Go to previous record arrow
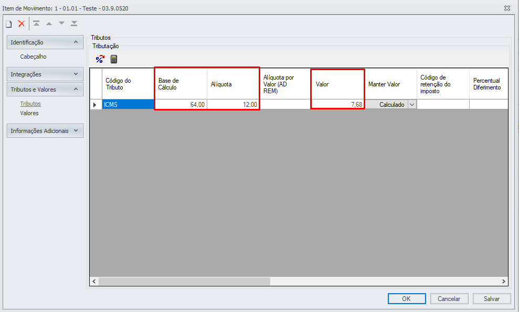Image resolution: width=519 pixels, height=312 pixels. tap(49, 24)
